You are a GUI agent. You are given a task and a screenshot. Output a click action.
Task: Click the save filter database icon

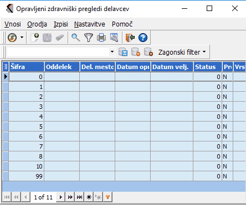click(x=123, y=52)
